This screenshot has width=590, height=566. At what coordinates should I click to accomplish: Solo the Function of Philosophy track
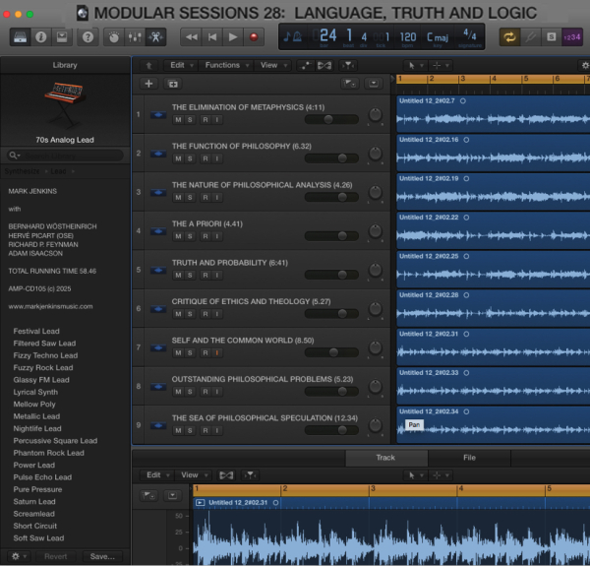tap(191, 158)
